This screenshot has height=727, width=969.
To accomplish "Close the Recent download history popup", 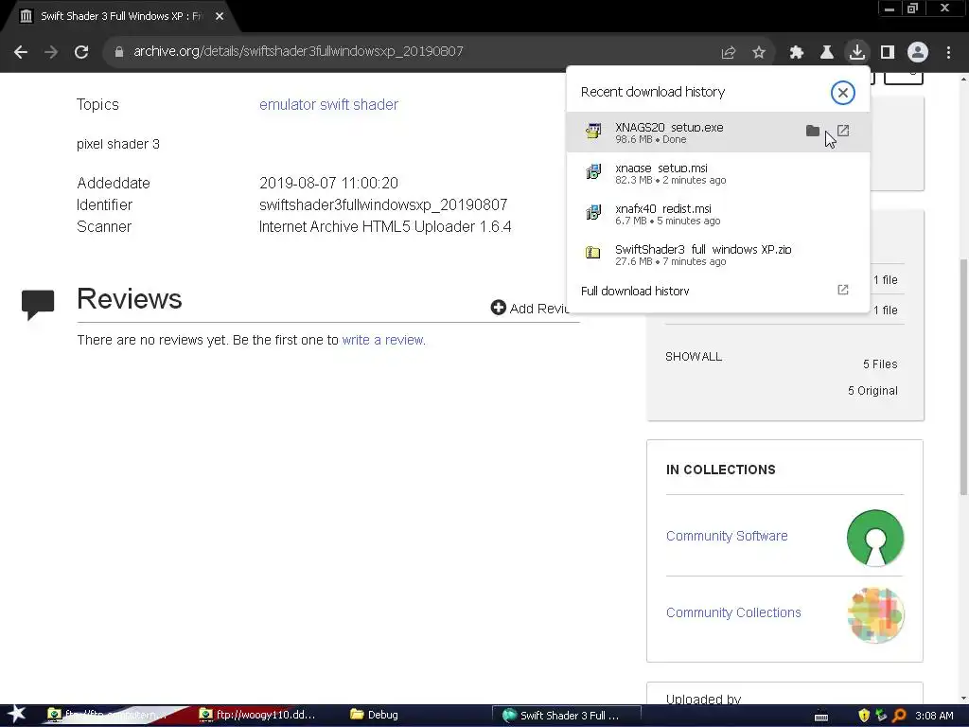I will 842,93.
